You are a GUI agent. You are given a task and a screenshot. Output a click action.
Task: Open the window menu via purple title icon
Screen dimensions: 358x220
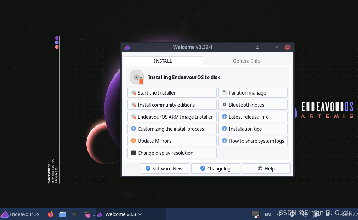coord(127,47)
